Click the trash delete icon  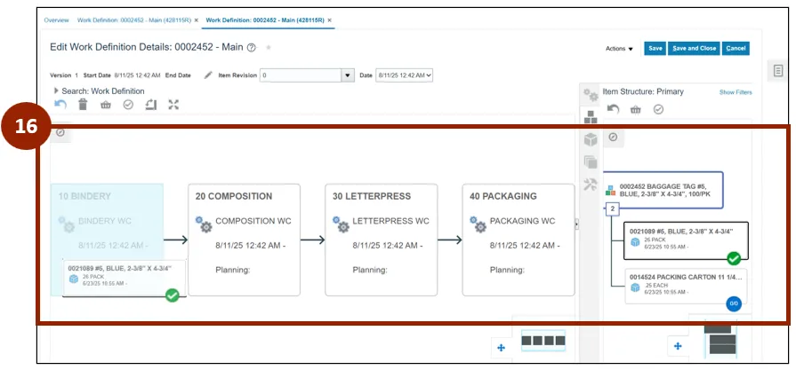tap(83, 105)
